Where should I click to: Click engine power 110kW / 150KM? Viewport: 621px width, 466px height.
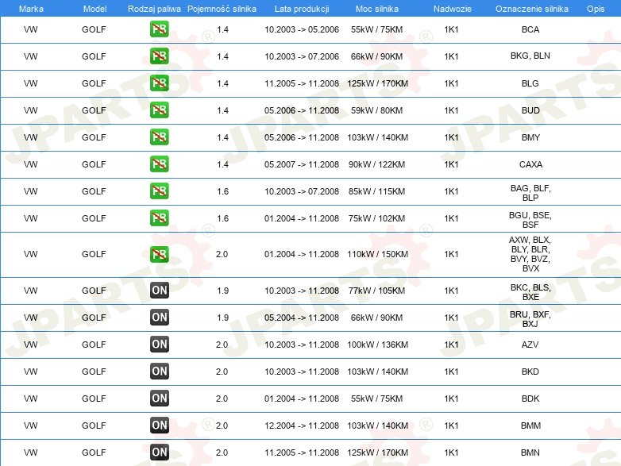(377, 254)
